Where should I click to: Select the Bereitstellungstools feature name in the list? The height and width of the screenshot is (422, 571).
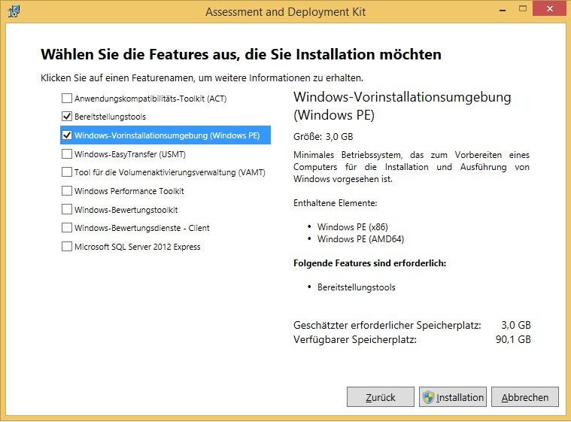110,117
